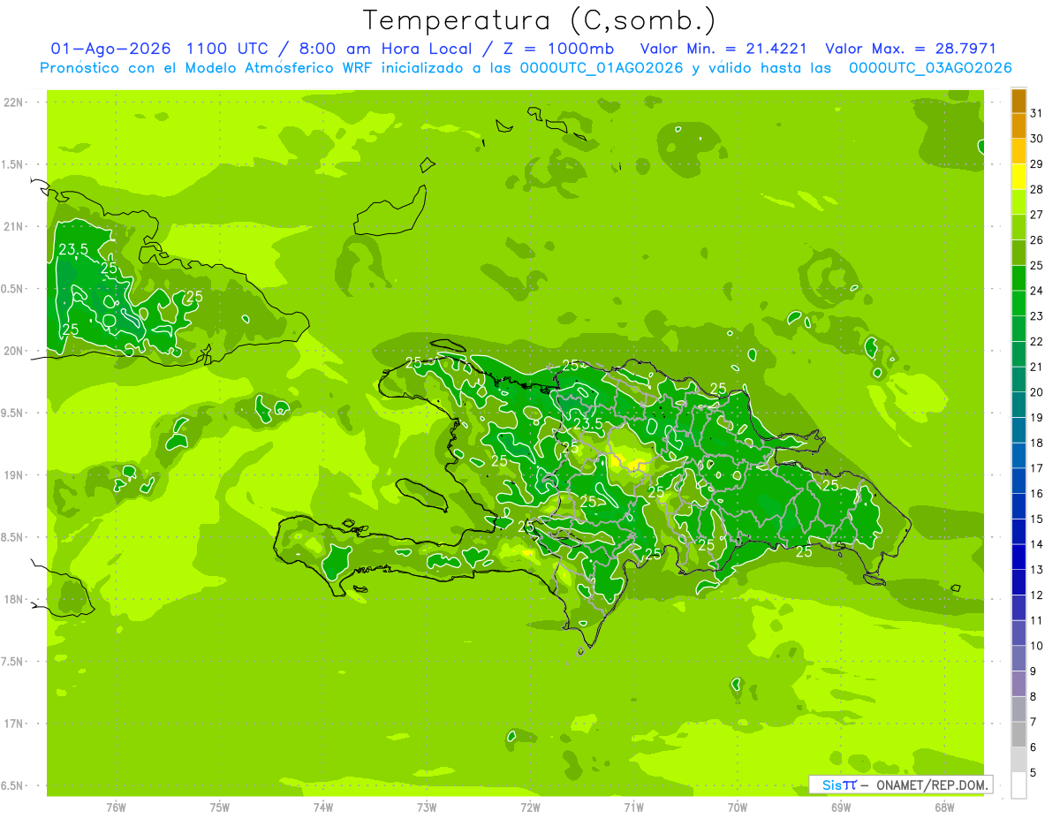1060x819 pixels.
Task: Click the 'Valor Max. = 28.7971' readout
Action: (911, 49)
